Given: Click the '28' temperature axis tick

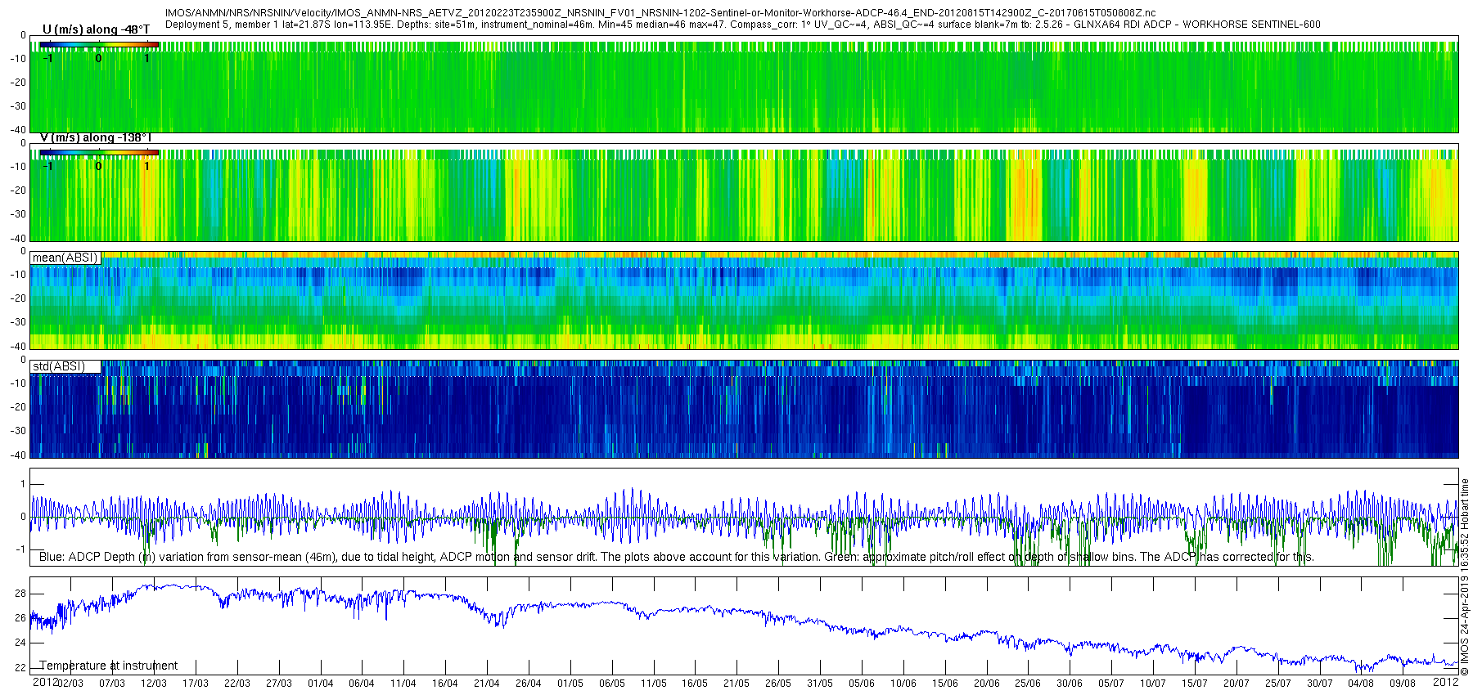Looking at the screenshot, I should click(20, 594).
